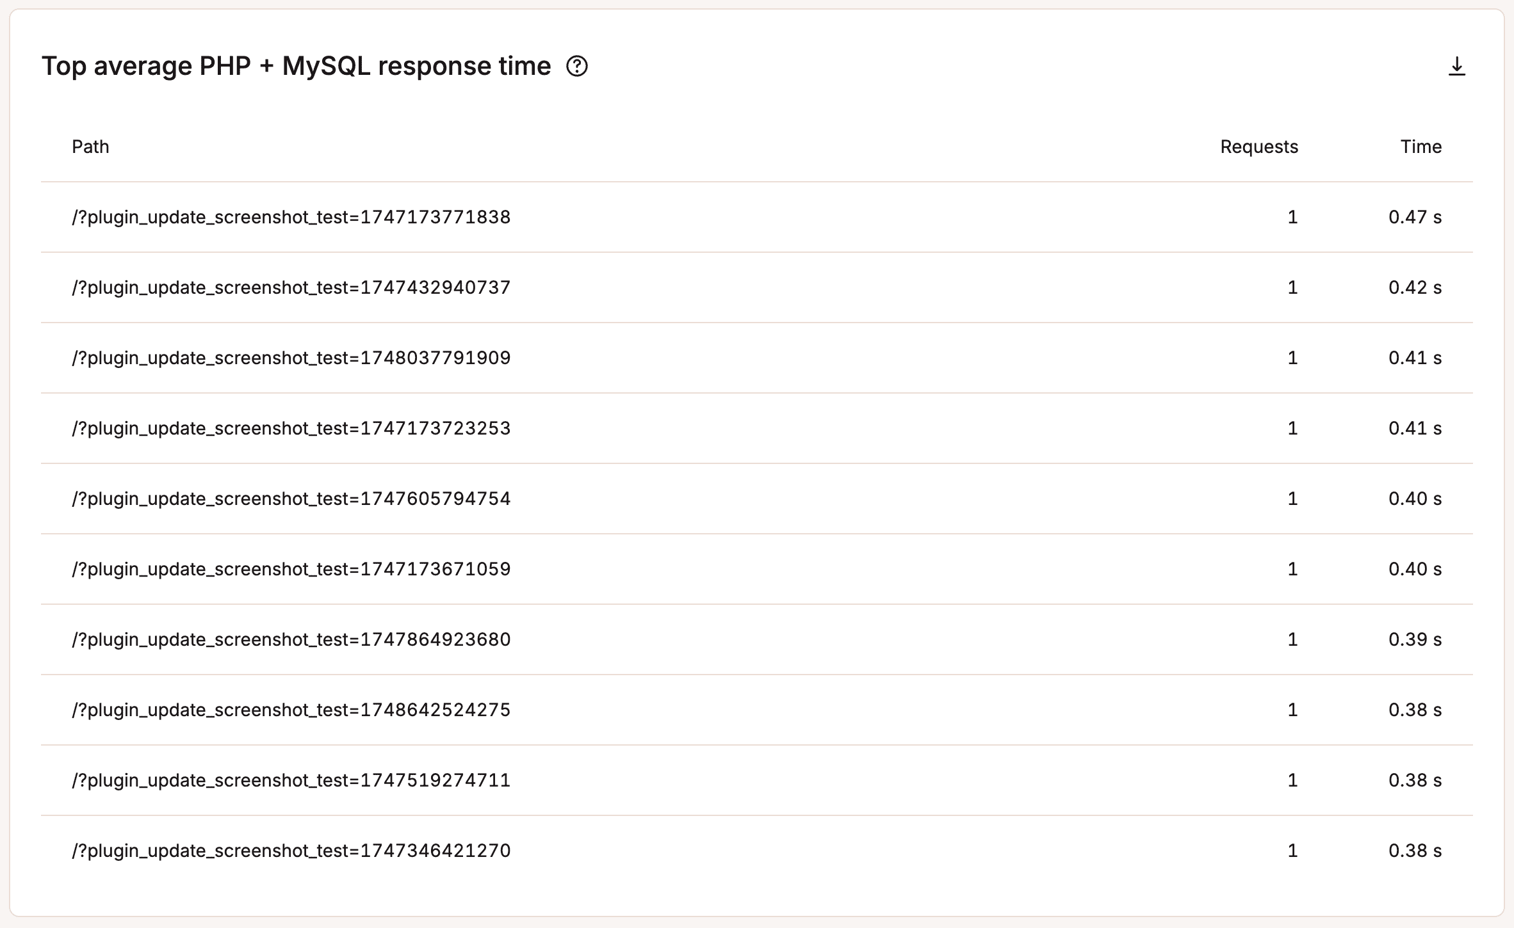This screenshot has width=1514, height=928.
Task: Select the path ending in 1747519274711
Action: click(291, 780)
